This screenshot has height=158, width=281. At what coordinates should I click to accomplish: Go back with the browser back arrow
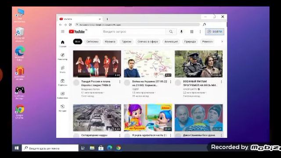[61, 25]
